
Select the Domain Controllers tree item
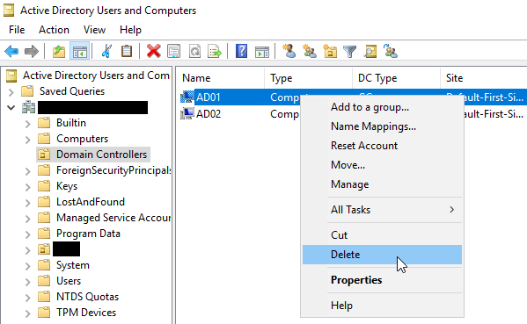point(101,155)
